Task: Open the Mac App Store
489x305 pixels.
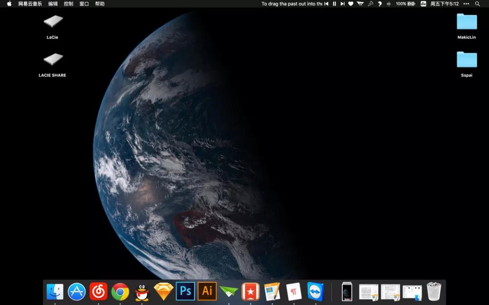Action: point(77,291)
